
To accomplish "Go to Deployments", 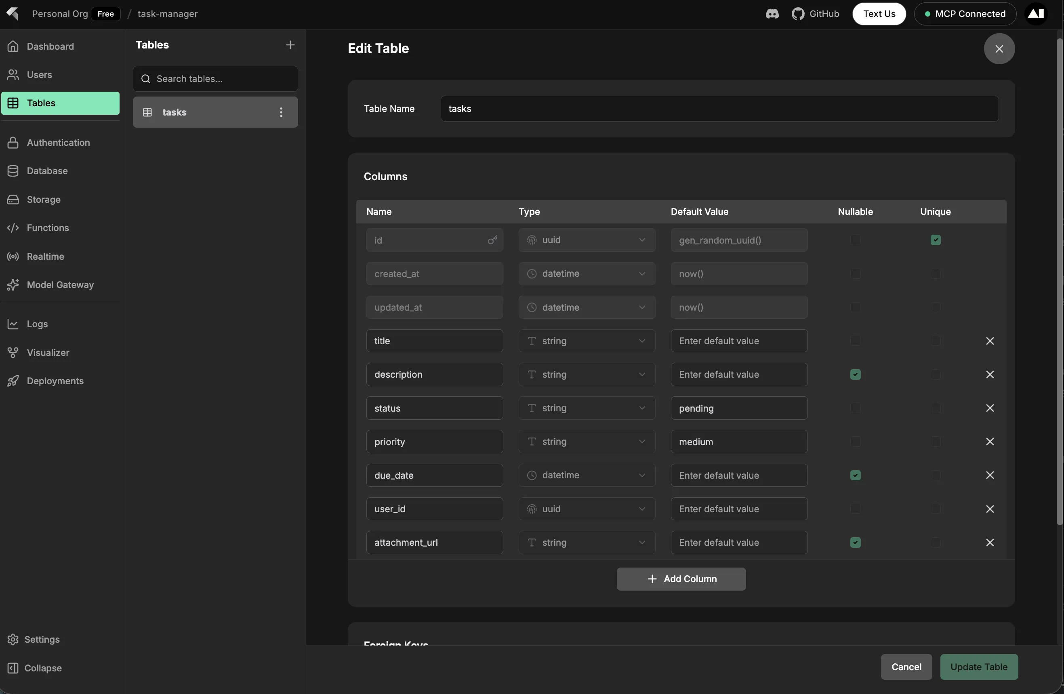I will click(x=60, y=381).
